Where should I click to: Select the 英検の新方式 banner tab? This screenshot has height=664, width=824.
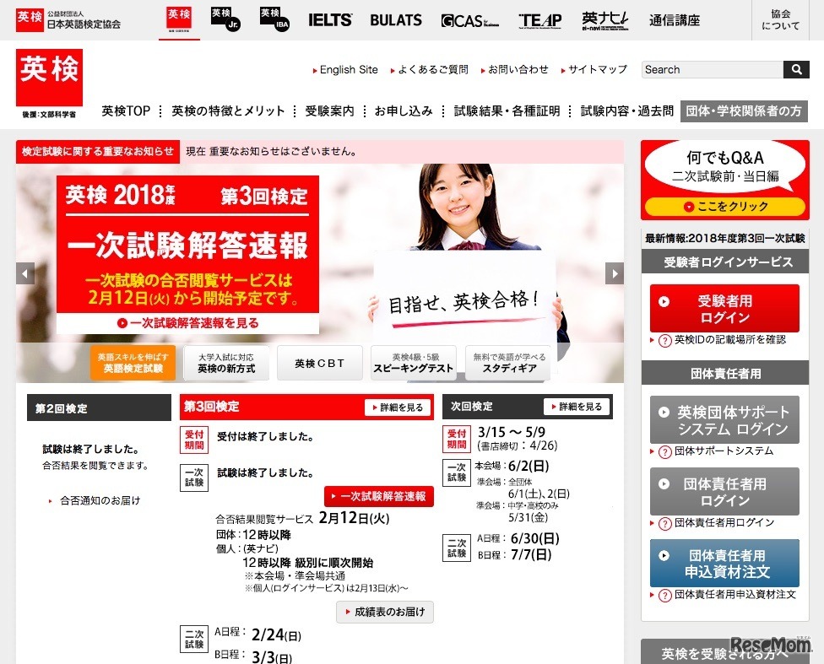(226, 363)
